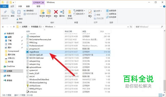166x97 pixels.
Task: Select the write.exe file
Action: tap(68, 92)
